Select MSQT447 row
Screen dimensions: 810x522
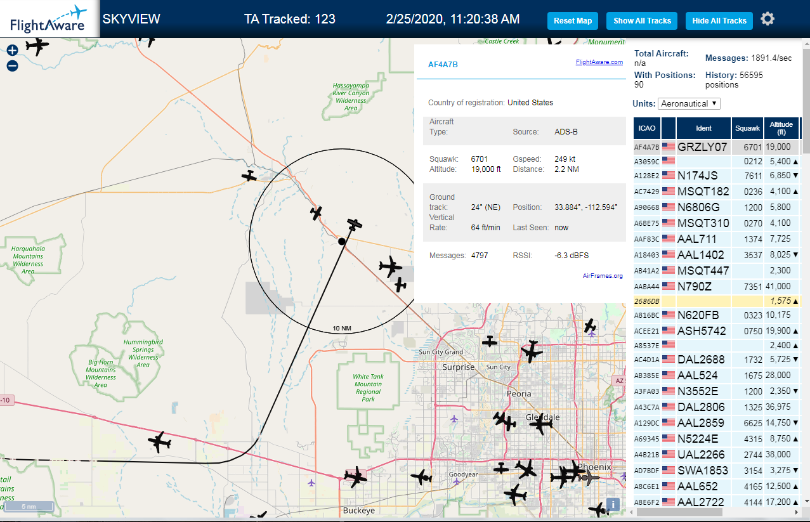tap(717, 270)
